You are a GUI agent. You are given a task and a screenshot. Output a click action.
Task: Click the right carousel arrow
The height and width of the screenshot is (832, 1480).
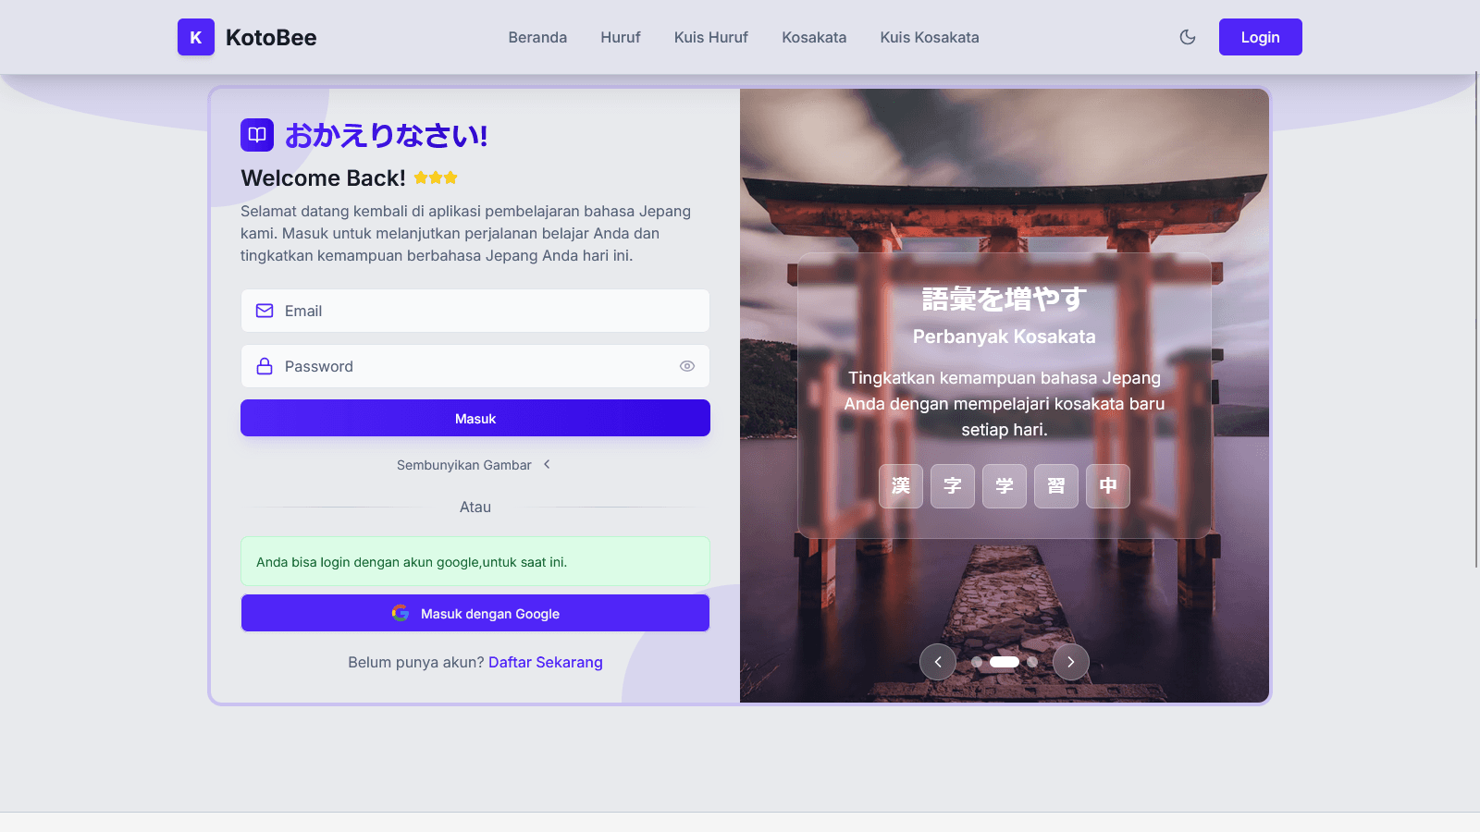tap(1071, 662)
